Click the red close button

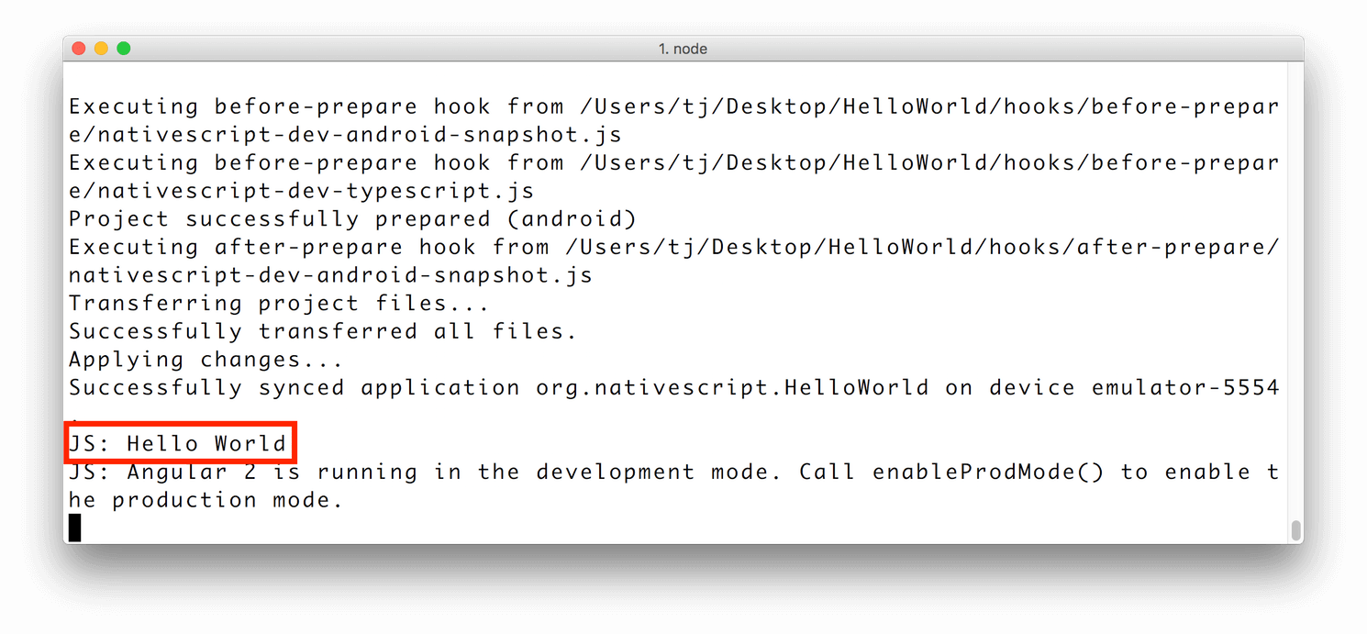pyautogui.click(x=78, y=48)
